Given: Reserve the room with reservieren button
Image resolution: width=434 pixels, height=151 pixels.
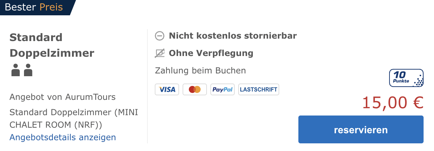Looking at the screenshot, I should click(361, 129).
